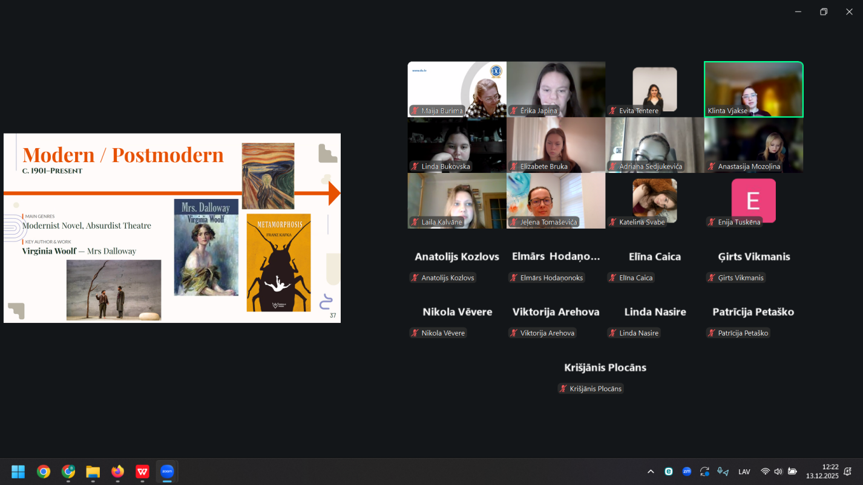Viewport: 863px width, 485px height.
Task: Click Patrīcija Petaško participant name tag
Action: (x=743, y=333)
